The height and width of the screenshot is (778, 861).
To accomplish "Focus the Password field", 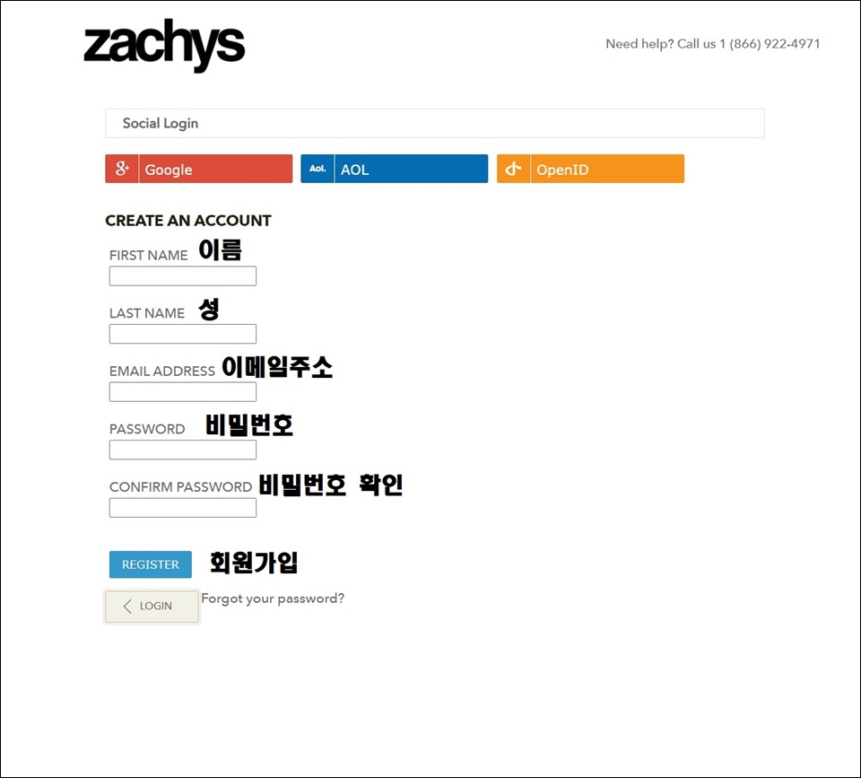I will pos(183,450).
